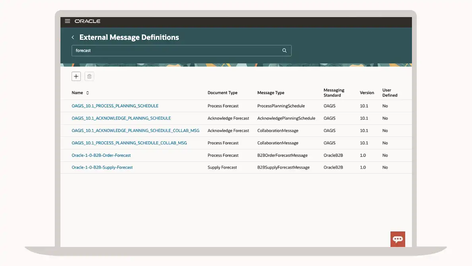
Task: Click the User Defined column header
Action: coord(390,93)
